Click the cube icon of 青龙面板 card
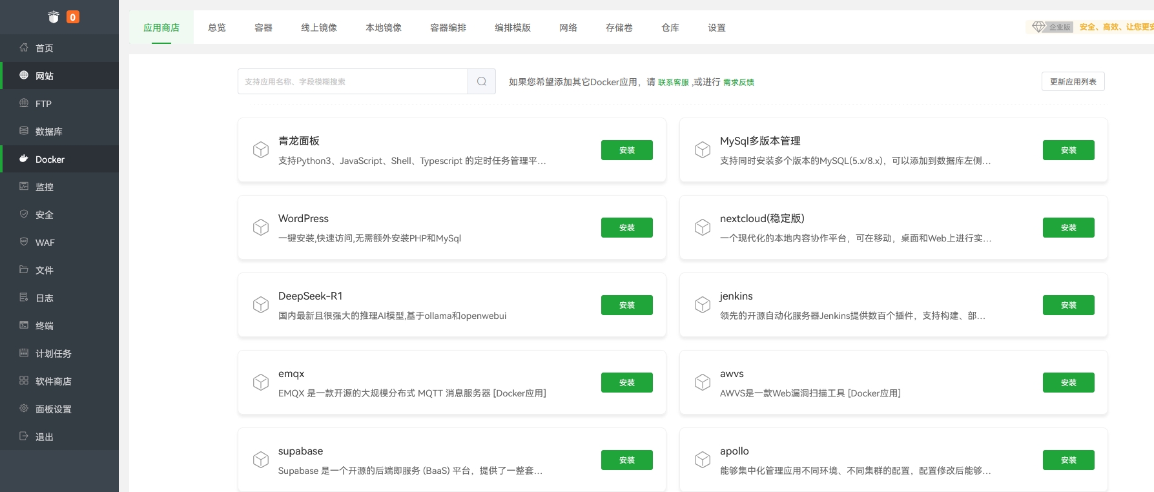This screenshot has height=492, width=1154. click(261, 150)
